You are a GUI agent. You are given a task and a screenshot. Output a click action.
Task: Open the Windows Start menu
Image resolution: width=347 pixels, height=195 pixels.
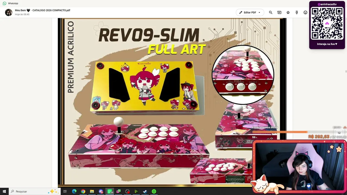tap(4, 191)
